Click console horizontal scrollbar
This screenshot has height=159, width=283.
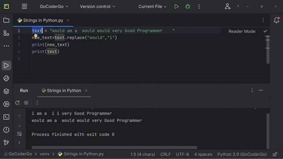click(x=115, y=147)
